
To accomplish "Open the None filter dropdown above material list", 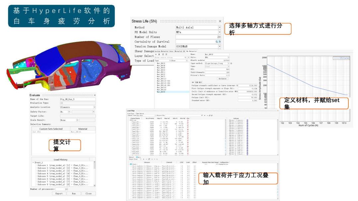I will 179,61.
